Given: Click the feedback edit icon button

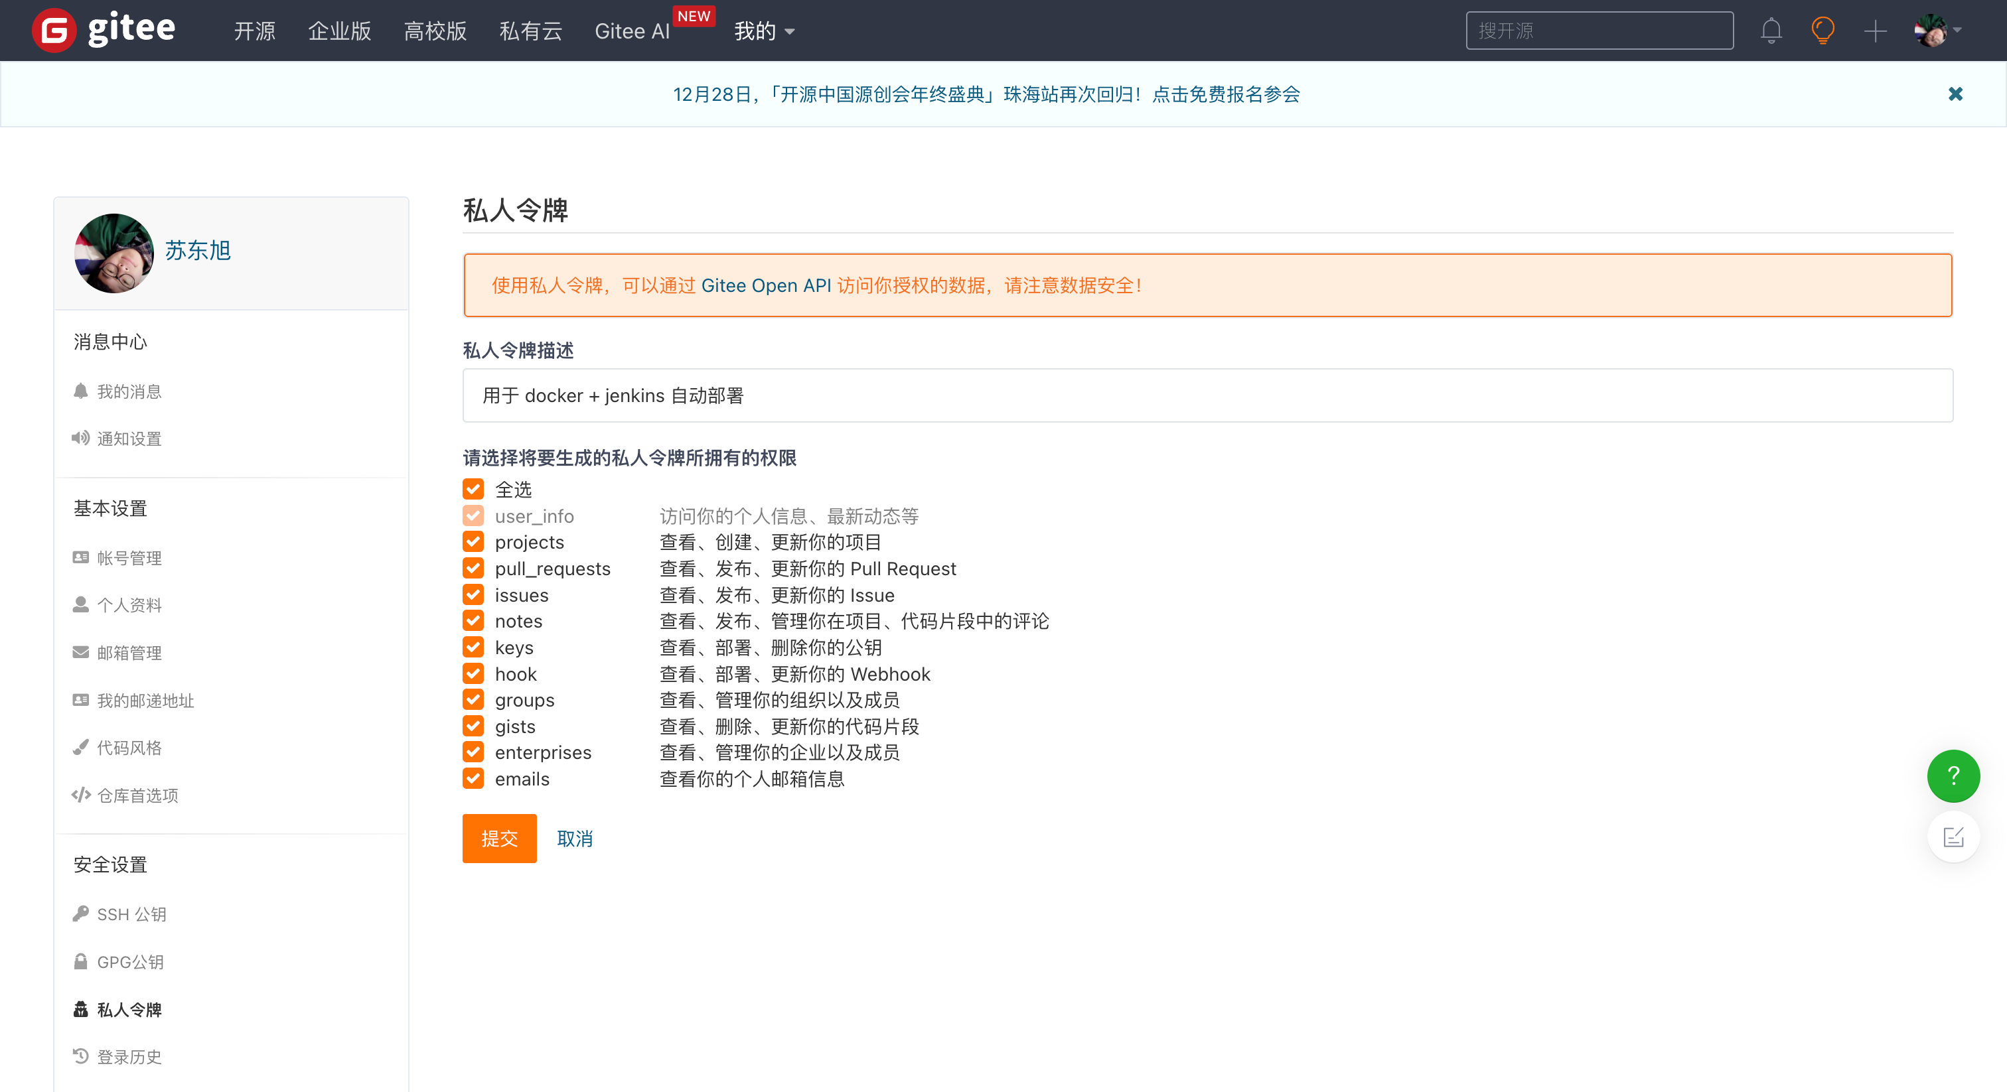Looking at the screenshot, I should coord(1953,837).
